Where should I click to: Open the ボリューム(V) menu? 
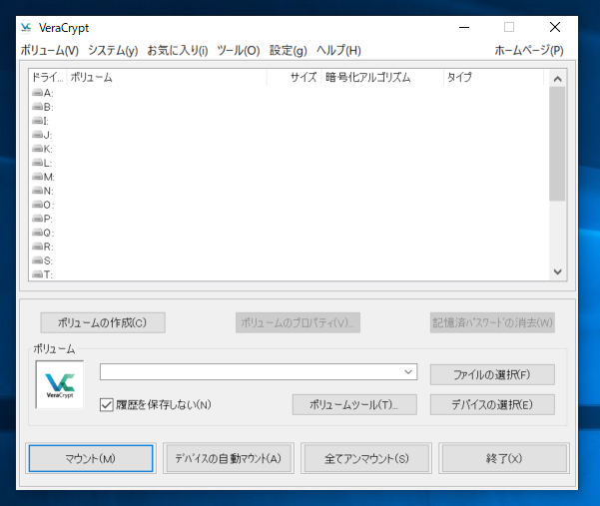coord(49,50)
